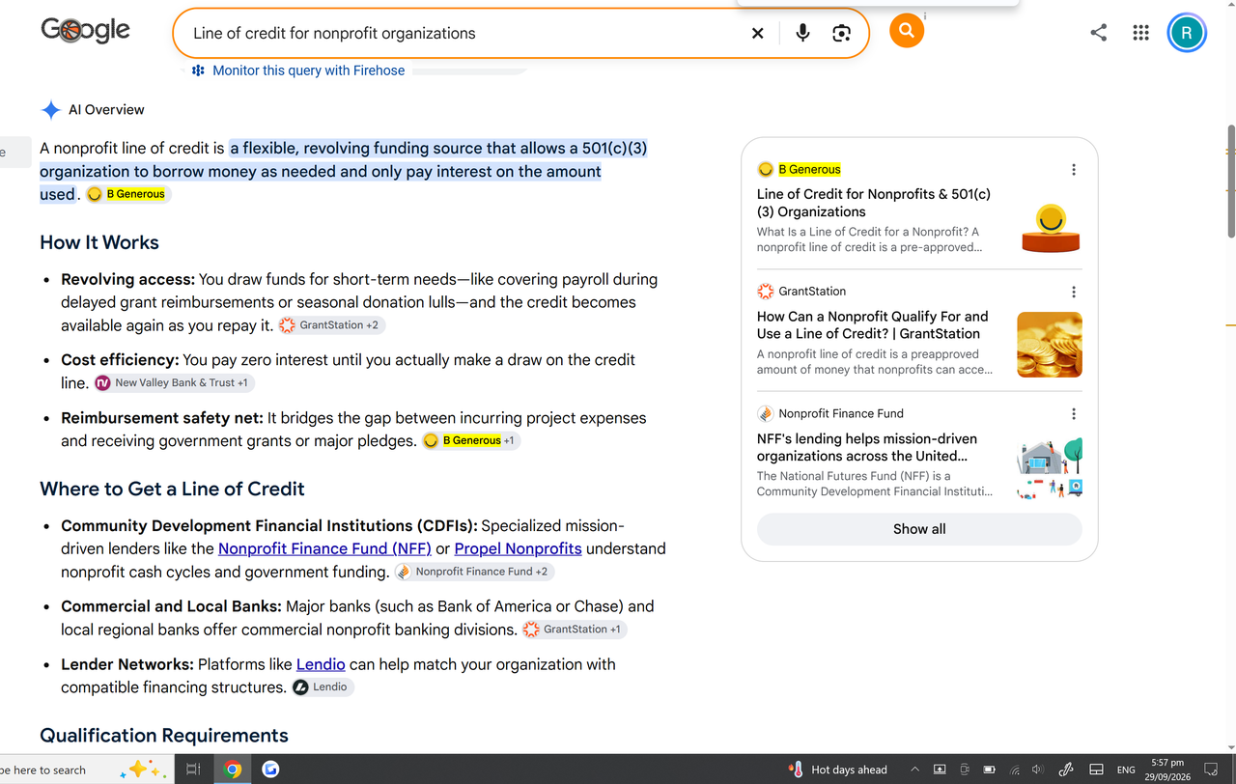This screenshot has height=784, width=1236.
Task: Expand the New Valley Bank & Trust +1 chip
Action: (173, 383)
